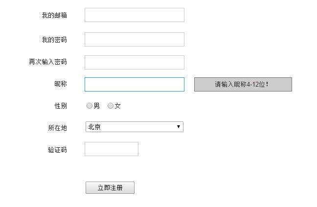Click the 女 text beside the radio

(x=117, y=106)
